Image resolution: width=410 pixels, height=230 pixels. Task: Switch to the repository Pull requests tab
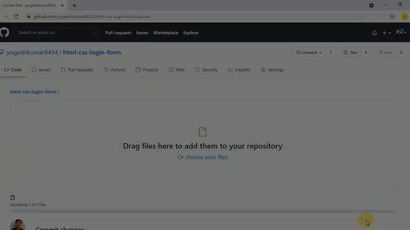[x=77, y=70]
